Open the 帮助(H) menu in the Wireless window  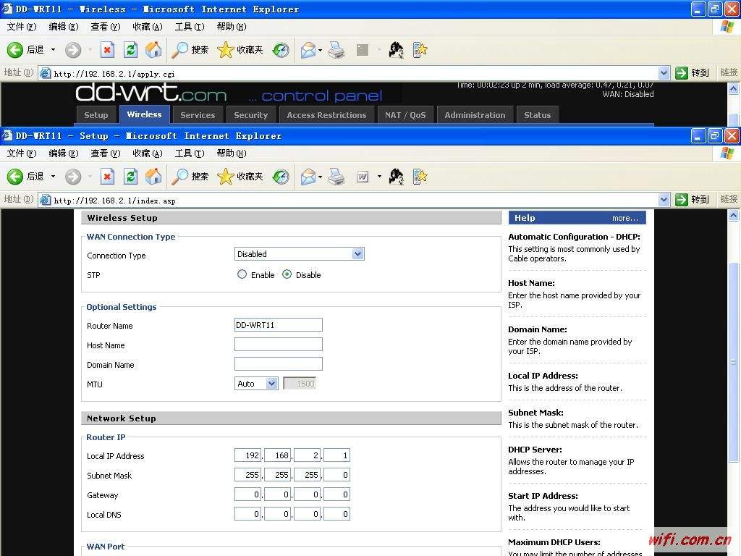pyautogui.click(x=231, y=27)
